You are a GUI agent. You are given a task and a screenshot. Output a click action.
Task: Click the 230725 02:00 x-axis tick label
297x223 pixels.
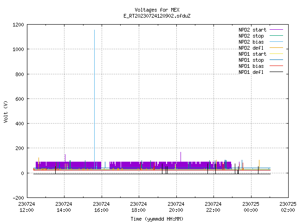click(x=288, y=207)
